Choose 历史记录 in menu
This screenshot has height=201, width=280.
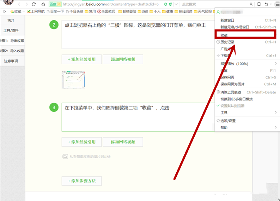(247, 42)
